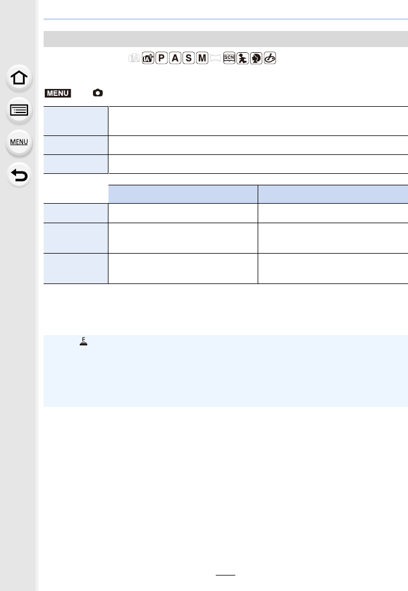
Task: Click the black MENU badge
Action: pyautogui.click(x=58, y=93)
